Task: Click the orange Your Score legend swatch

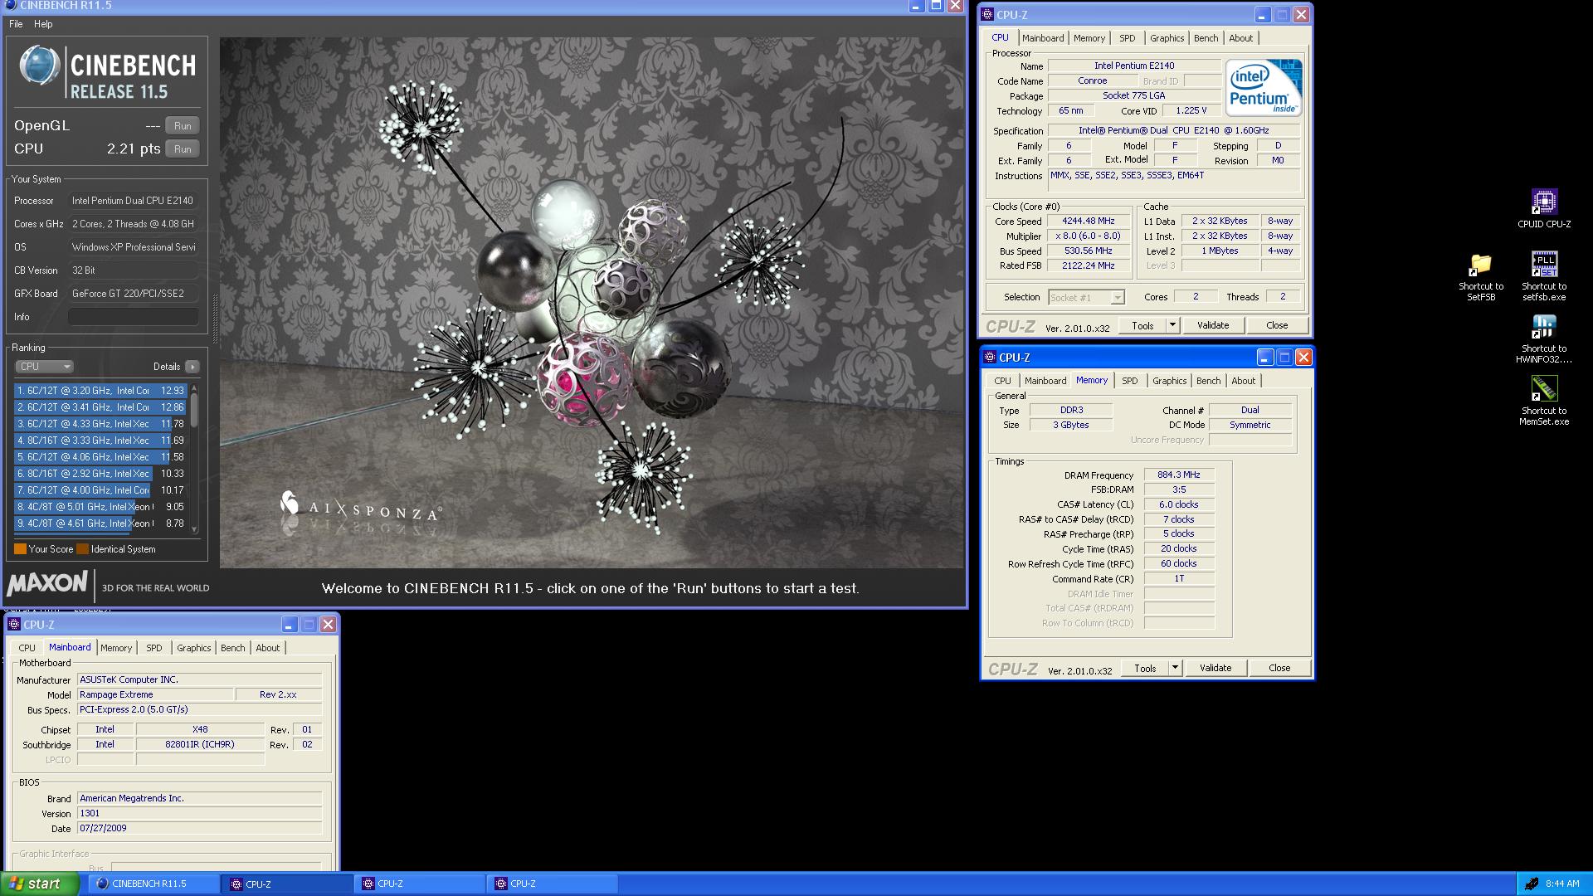Action: pos(20,549)
